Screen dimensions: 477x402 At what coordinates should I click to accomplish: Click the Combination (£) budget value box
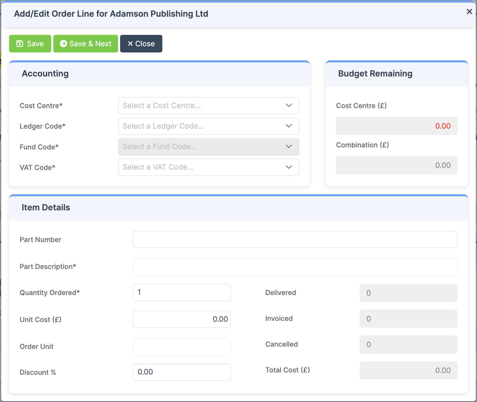click(x=396, y=165)
